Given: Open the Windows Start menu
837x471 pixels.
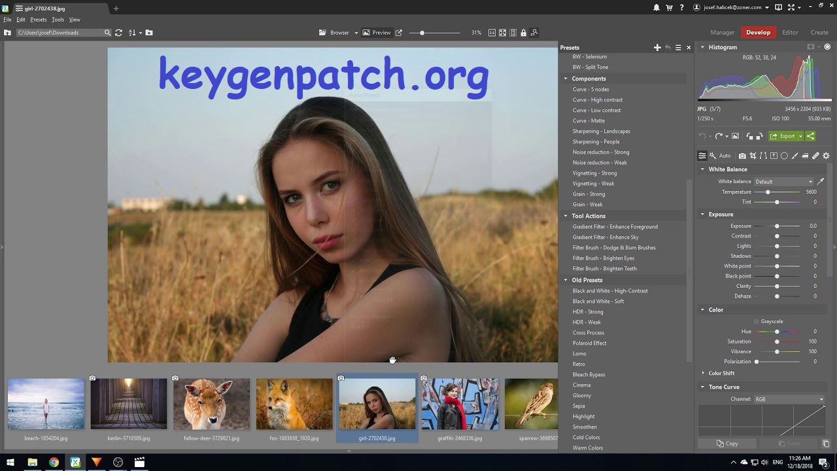Looking at the screenshot, I should tap(10, 462).
